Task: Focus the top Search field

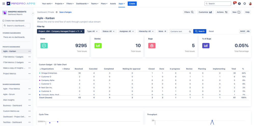Action: pos(218,4)
